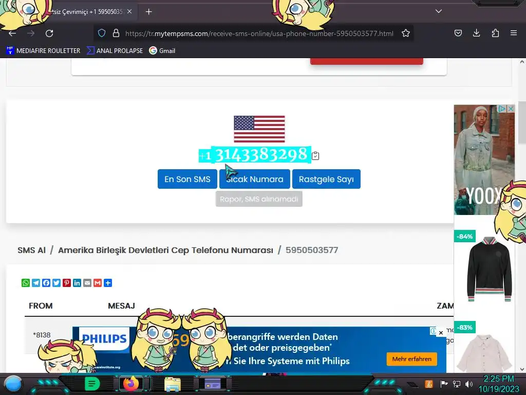The height and width of the screenshot is (395, 526).
Task: Share via the Twitter icon
Action: [57, 283]
